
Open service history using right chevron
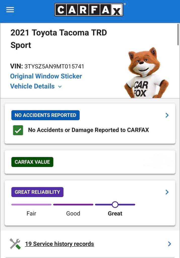(169, 244)
